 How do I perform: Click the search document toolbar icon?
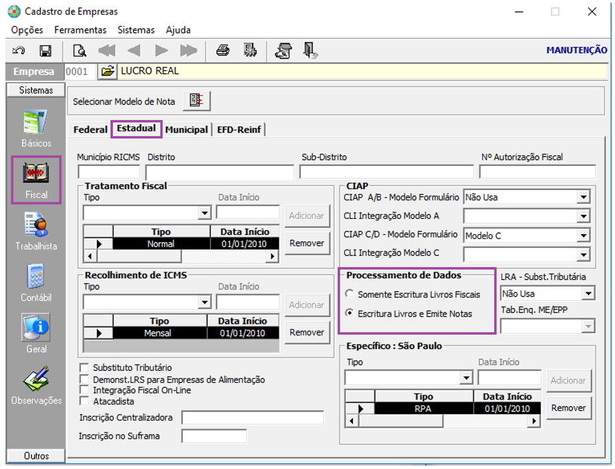[80, 51]
